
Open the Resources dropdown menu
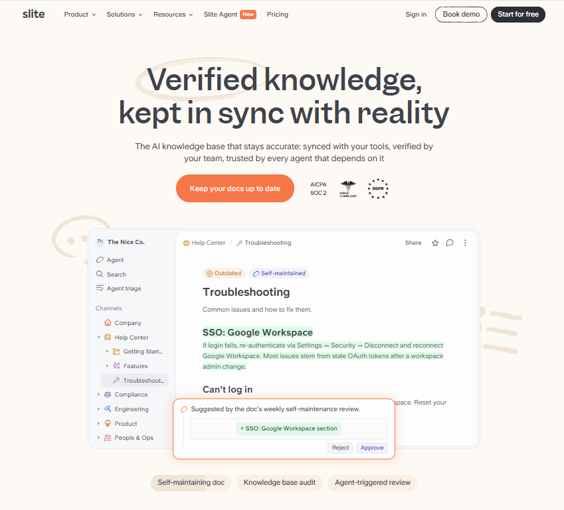pyautogui.click(x=173, y=15)
